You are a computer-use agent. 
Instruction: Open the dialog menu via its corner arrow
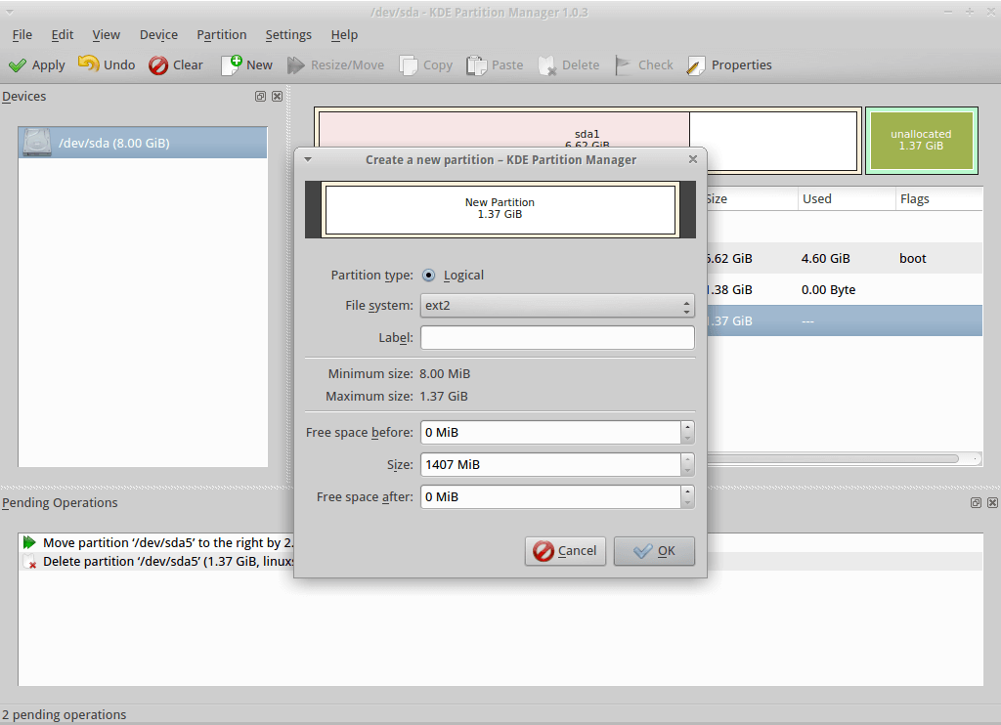point(308,158)
